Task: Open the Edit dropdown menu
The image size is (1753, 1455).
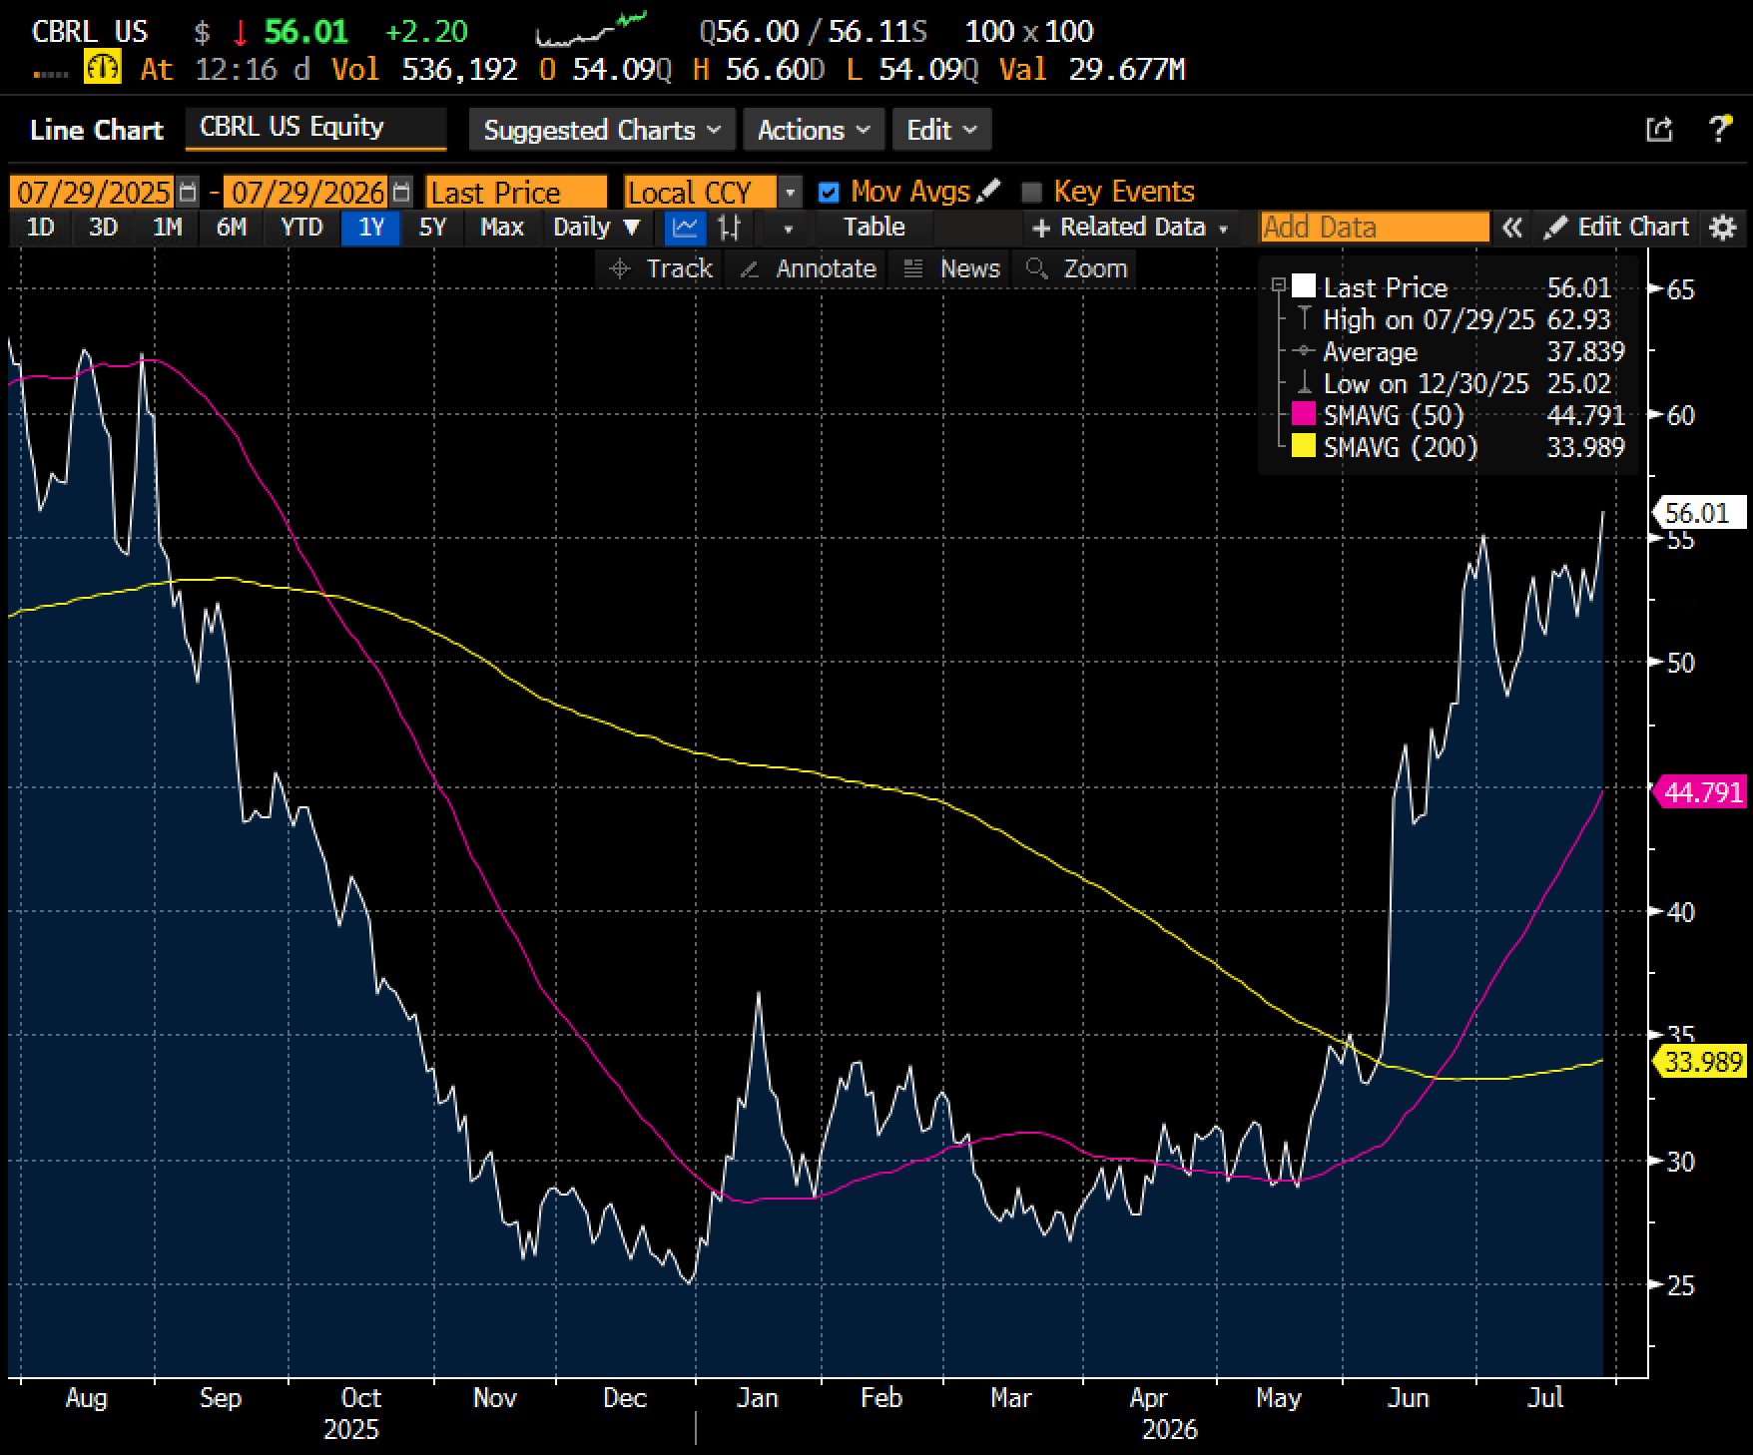Action: (941, 130)
